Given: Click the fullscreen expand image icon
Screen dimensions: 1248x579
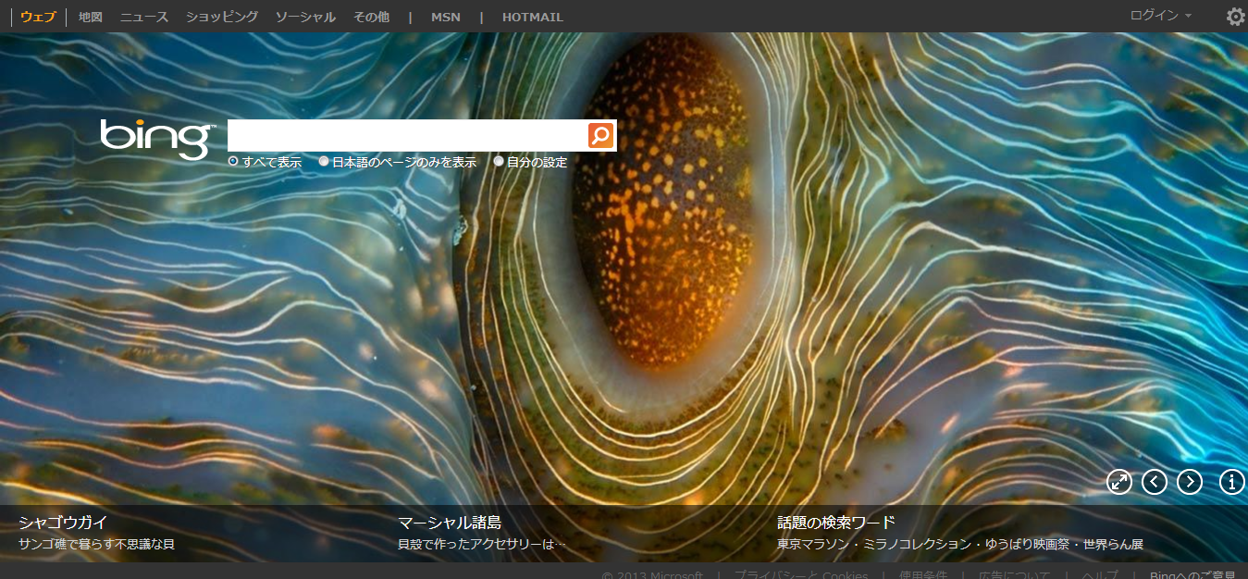Looking at the screenshot, I should pos(1119,482).
